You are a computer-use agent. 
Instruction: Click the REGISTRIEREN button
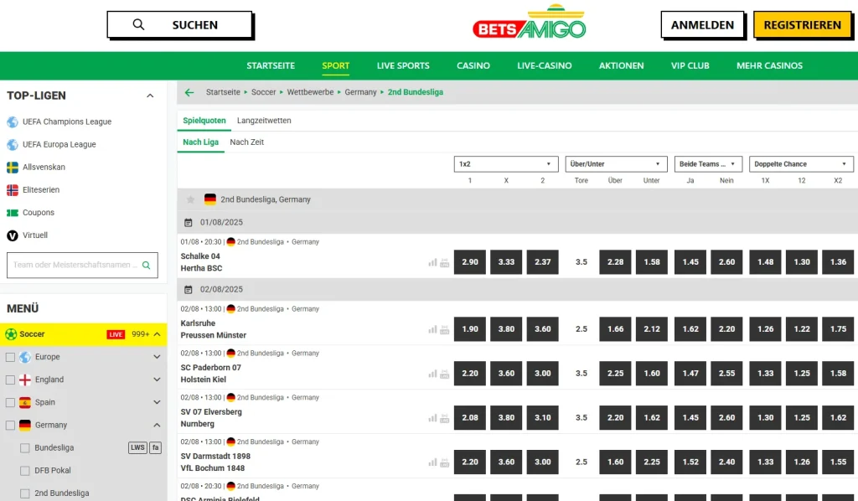coord(802,25)
